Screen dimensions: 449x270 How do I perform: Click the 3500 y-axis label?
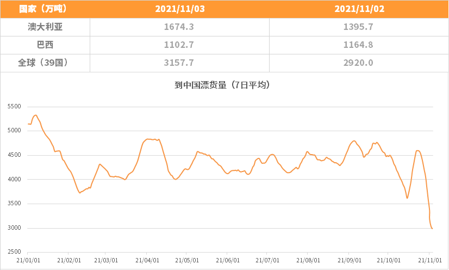coord(14,204)
